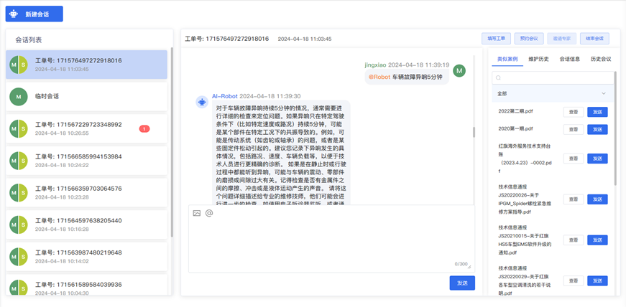Click the robot icon on New Session button
Viewport: 626px width, 307px height.
pos(14,14)
